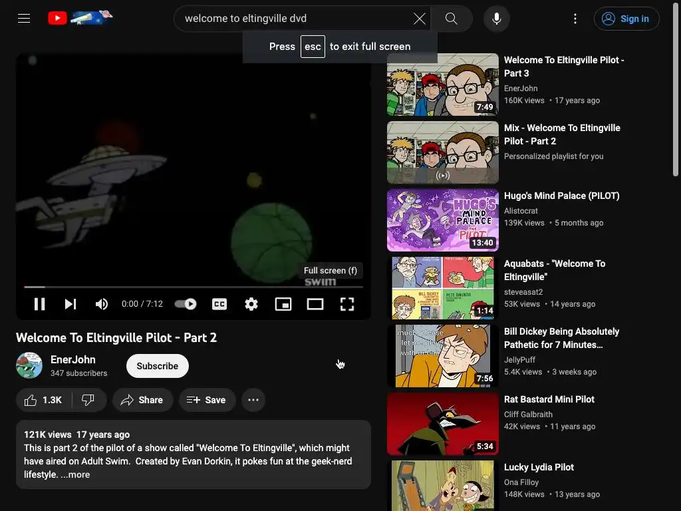Click title 'Rat Bastard Mini Pilot'
The width and height of the screenshot is (681, 511).
click(549, 399)
